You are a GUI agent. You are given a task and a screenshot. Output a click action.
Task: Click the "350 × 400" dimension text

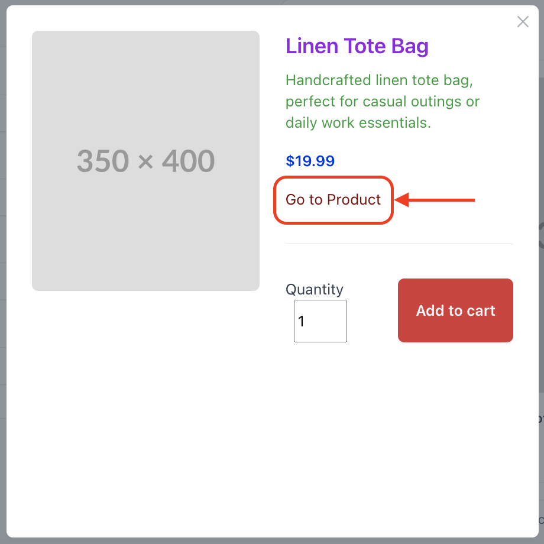coord(145,161)
